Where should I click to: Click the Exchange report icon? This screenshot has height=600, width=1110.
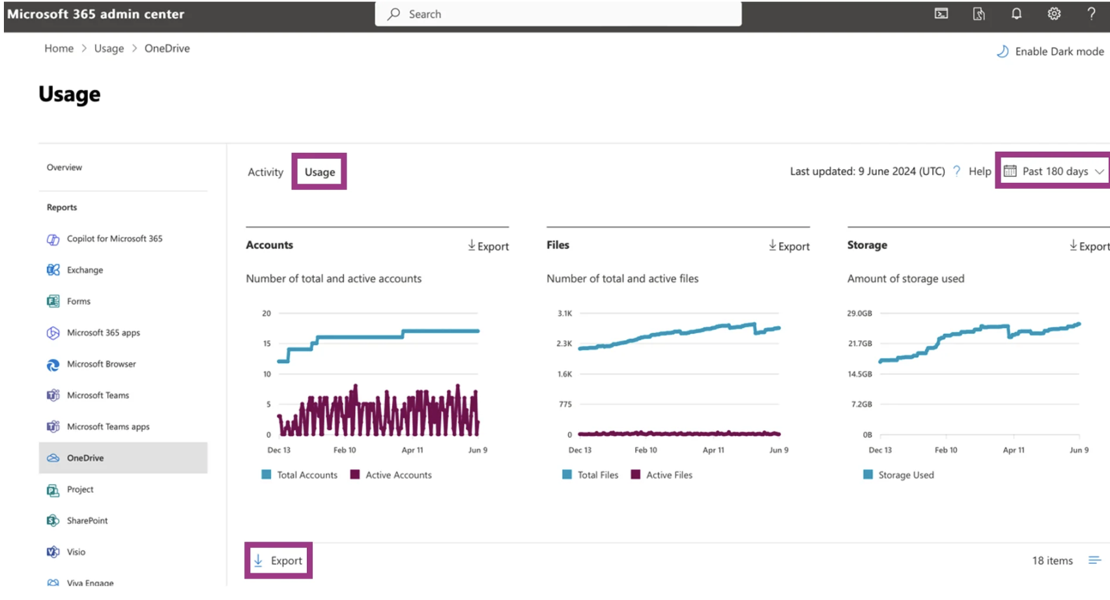[x=53, y=270]
